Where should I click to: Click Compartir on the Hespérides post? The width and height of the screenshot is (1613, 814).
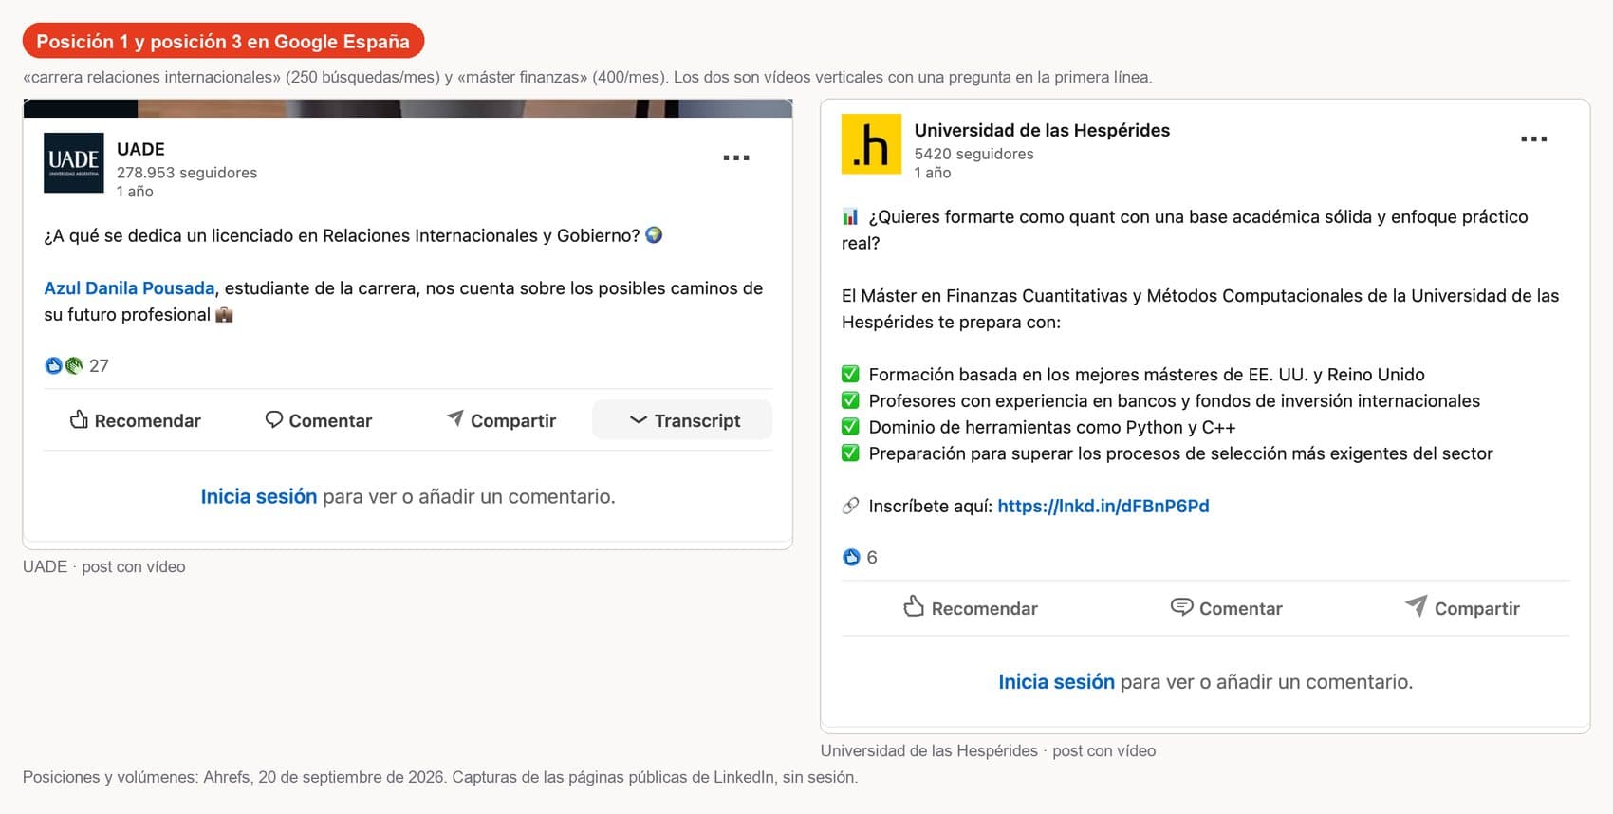[1462, 608]
